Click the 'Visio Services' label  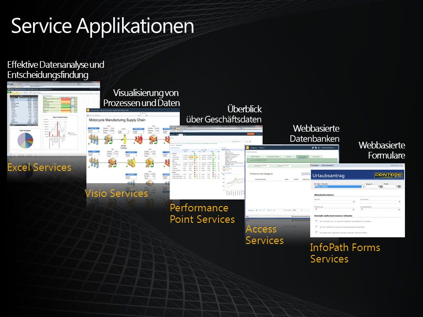[x=116, y=193]
